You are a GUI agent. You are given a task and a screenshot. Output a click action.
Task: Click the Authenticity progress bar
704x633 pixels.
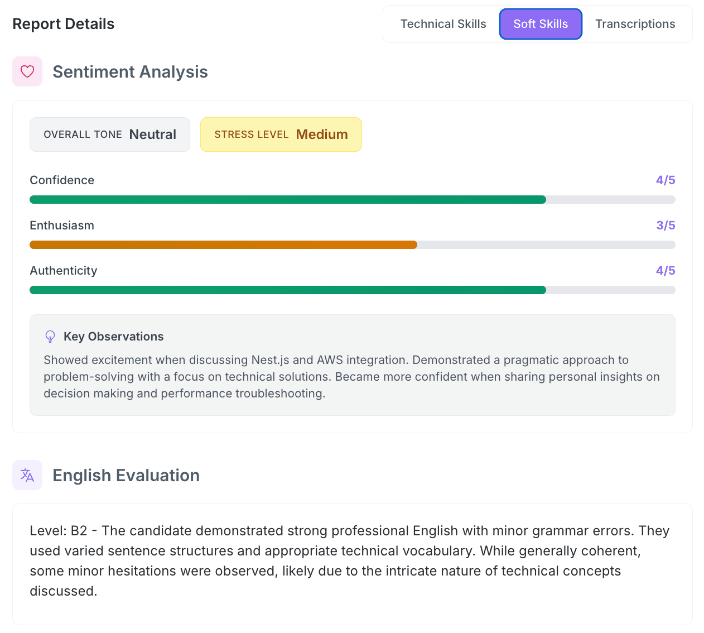(x=287, y=290)
